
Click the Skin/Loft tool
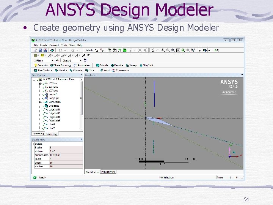point(146,65)
